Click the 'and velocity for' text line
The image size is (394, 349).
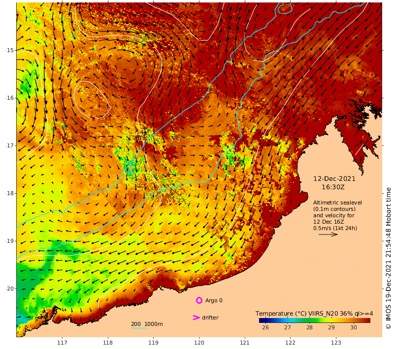[x=334, y=215]
